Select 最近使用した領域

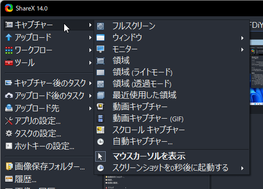point(172,96)
